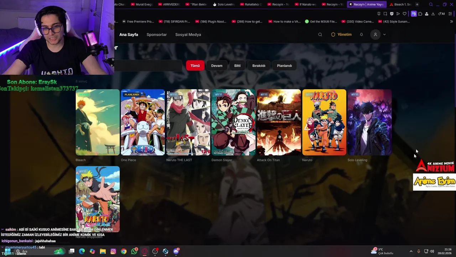456x257 pixels.
Task: Open the weather widget showing 5°C
Action: [x=382, y=251]
